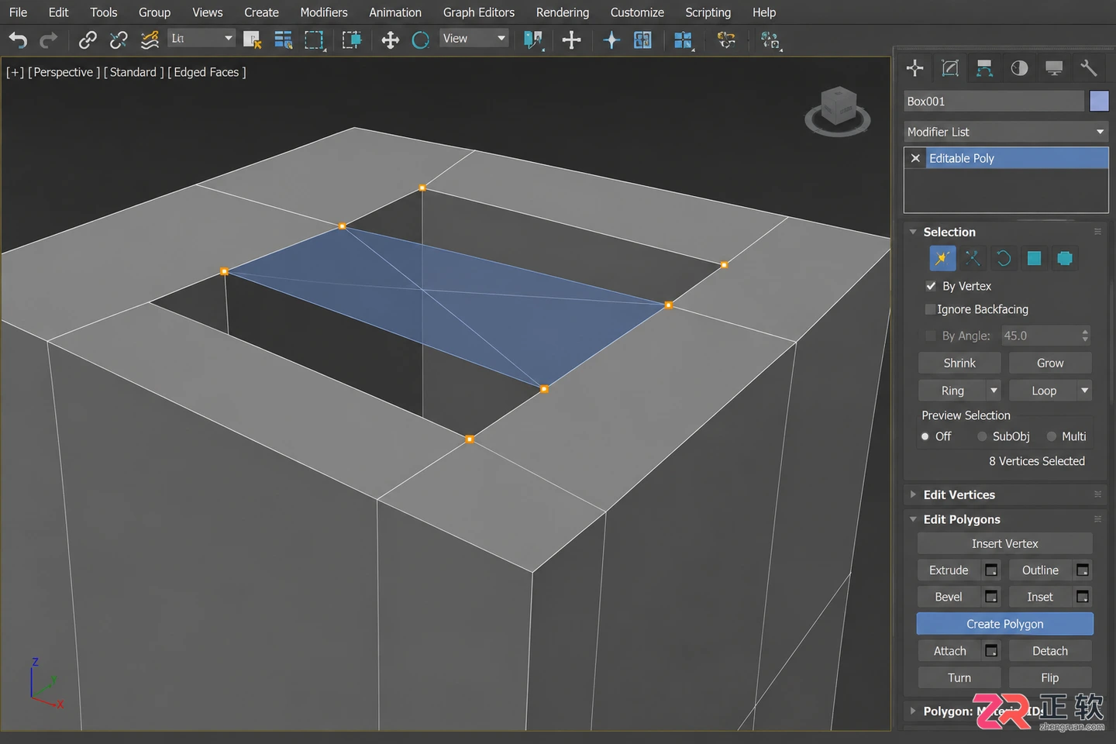Click the Redo arrow icon
1116x744 pixels.
(x=49, y=40)
